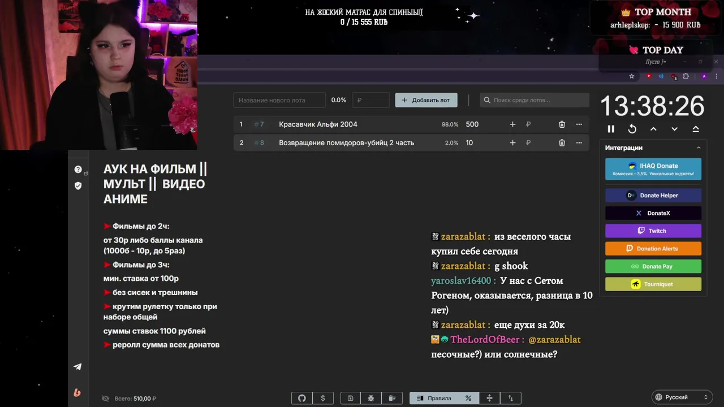Select lot name Возвращение помидоров-убийц 2 часть
This screenshot has width=724, height=407.
tap(346, 142)
